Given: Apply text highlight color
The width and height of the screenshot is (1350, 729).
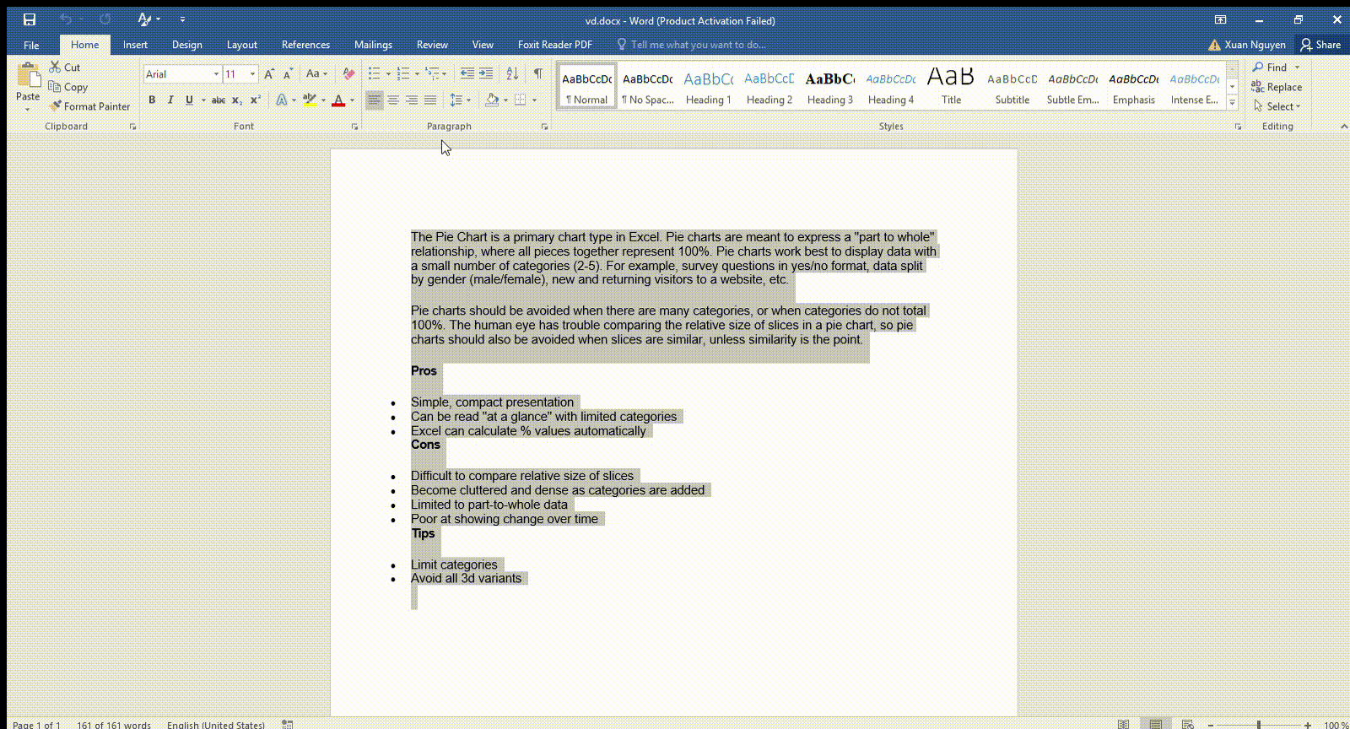Looking at the screenshot, I should tap(310, 100).
